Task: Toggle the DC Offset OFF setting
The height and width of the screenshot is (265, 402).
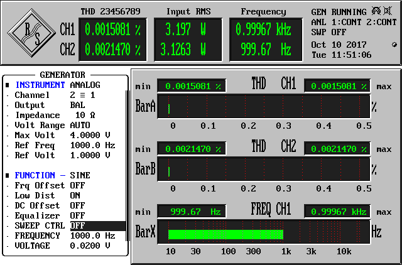Action: pyautogui.click(x=77, y=205)
